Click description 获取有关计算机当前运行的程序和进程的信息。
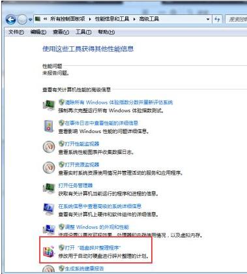 point(108,194)
